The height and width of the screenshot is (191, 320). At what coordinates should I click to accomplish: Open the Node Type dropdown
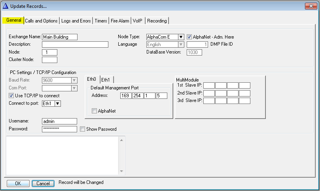181,37
